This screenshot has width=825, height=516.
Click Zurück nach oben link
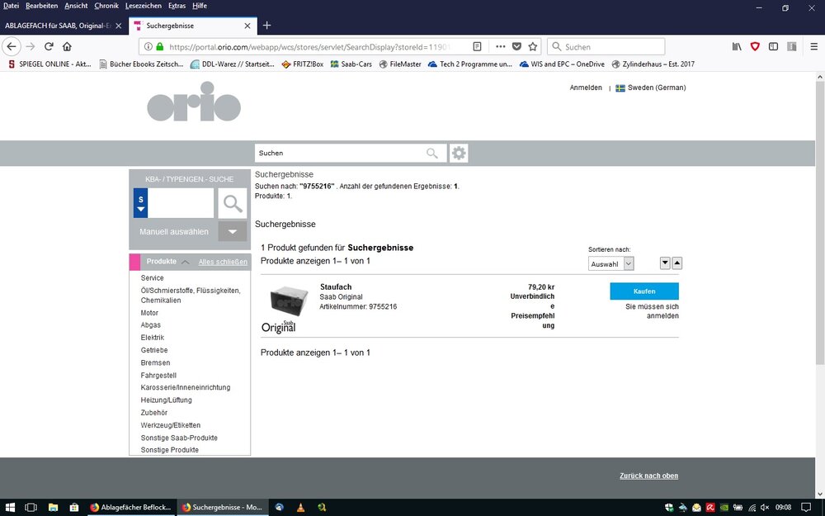(648, 476)
